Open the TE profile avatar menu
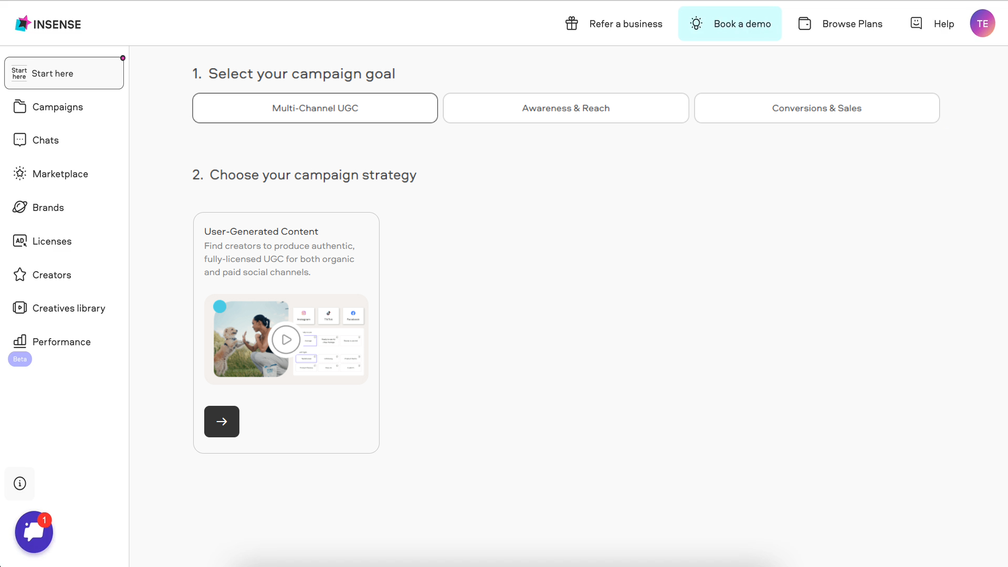Screen dimensions: 1008x567 [x=982, y=24]
